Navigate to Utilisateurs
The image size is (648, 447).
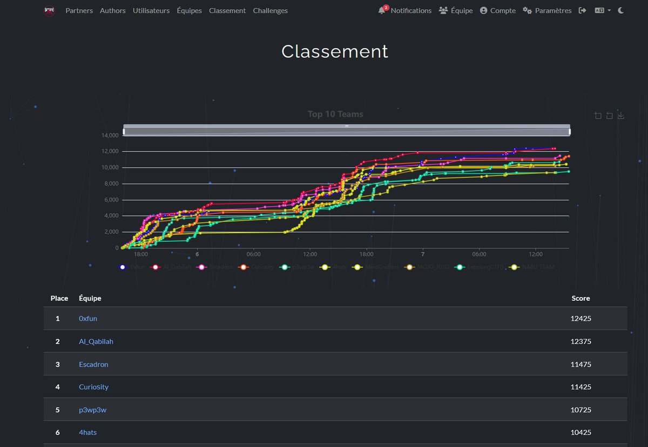pos(151,10)
